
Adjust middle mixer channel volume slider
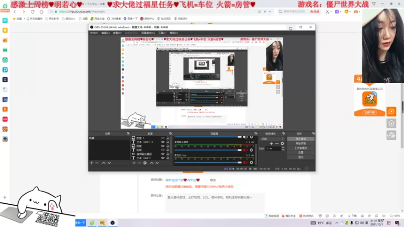pyautogui.click(x=208, y=150)
